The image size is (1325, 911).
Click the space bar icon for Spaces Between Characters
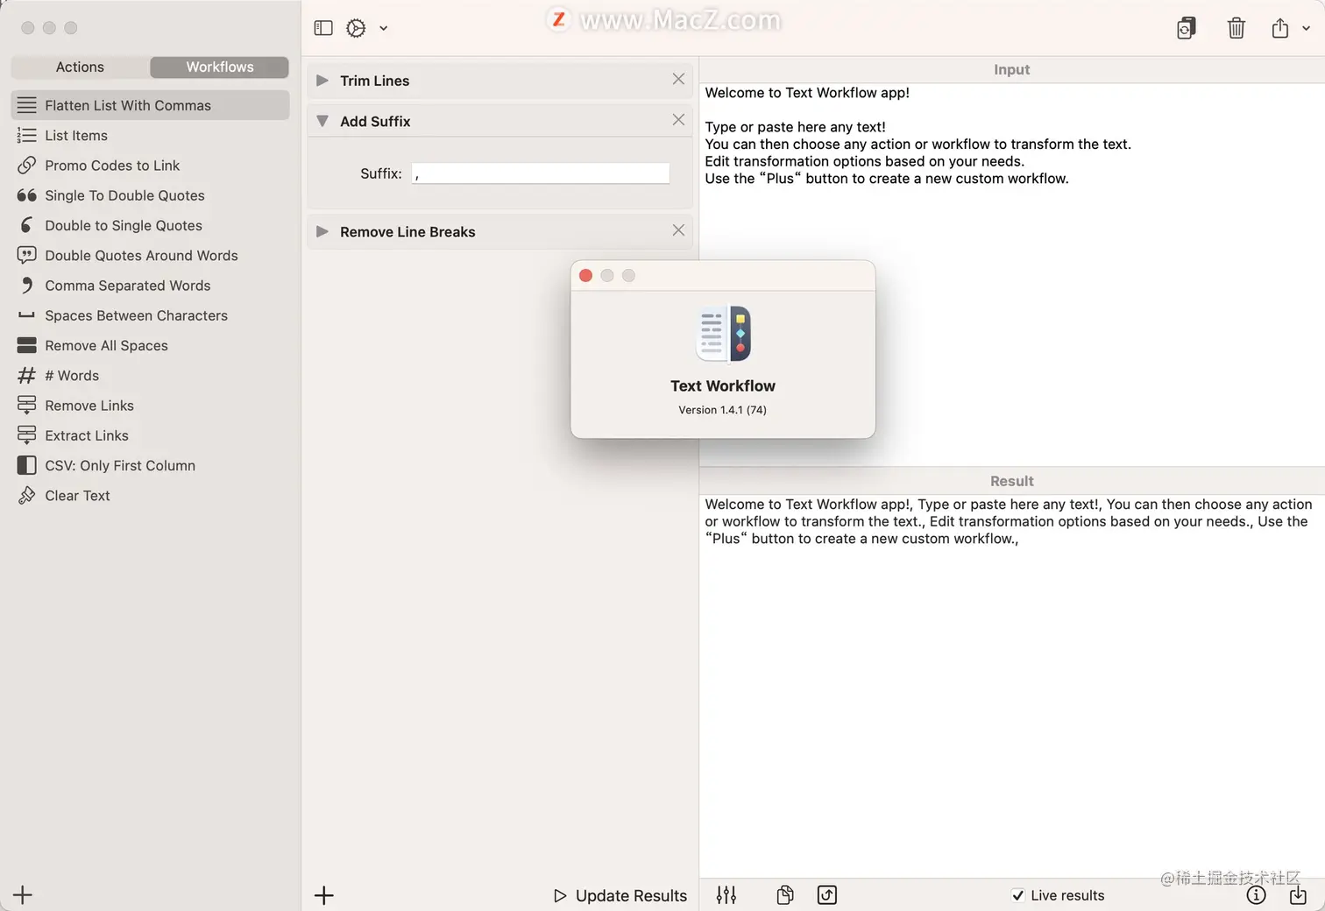27,315
